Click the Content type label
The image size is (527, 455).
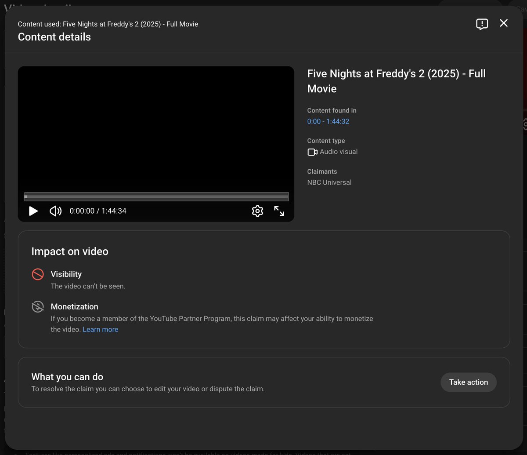coord(326,141)
